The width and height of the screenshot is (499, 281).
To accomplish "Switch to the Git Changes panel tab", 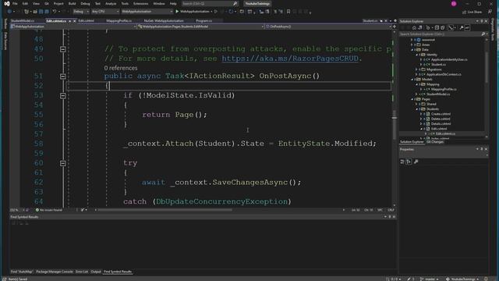I will tap(435, 142).
